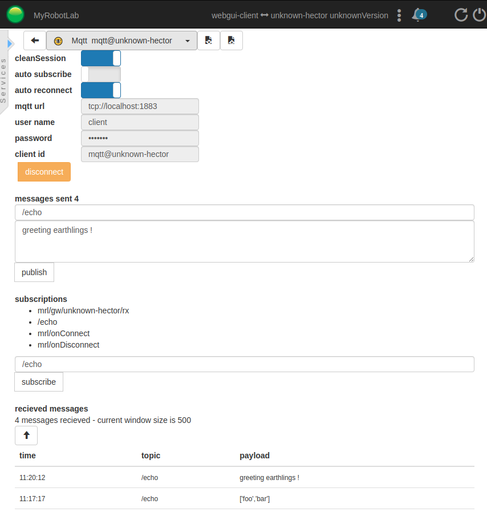Click payload ['foo','bar'] cell
Viewport: 487px width, 512px height.
coord(254,499)
